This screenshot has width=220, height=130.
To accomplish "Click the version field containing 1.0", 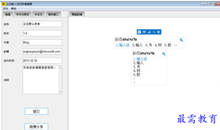I will [42, 33].
